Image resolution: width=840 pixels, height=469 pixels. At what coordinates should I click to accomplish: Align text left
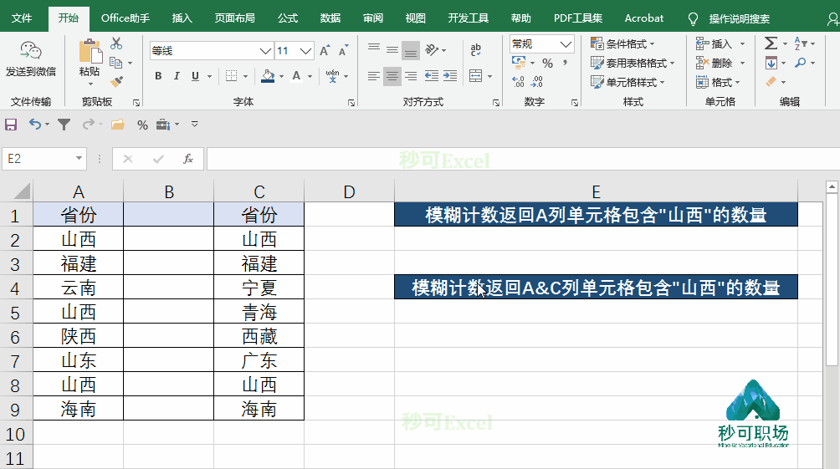point(374,76)
